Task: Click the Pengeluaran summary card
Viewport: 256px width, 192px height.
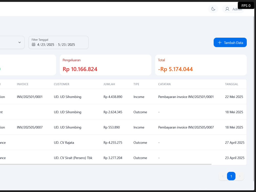Action: tap(105, 65)
